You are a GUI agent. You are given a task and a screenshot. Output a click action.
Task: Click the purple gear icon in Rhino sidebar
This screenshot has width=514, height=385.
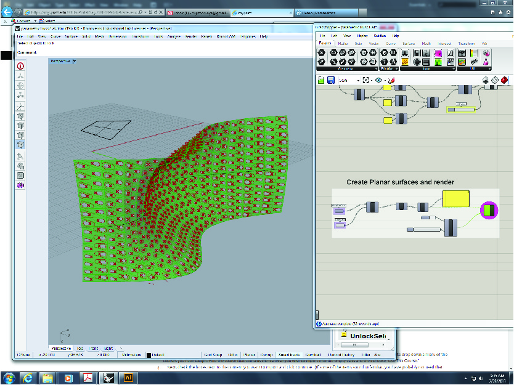[20, 184]
